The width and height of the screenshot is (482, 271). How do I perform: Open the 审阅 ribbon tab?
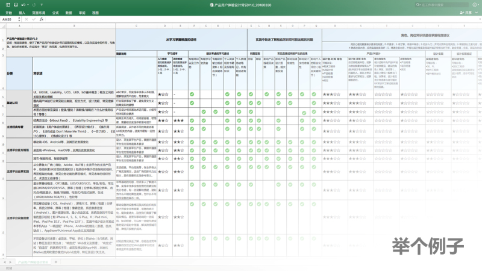coord(82,13)
